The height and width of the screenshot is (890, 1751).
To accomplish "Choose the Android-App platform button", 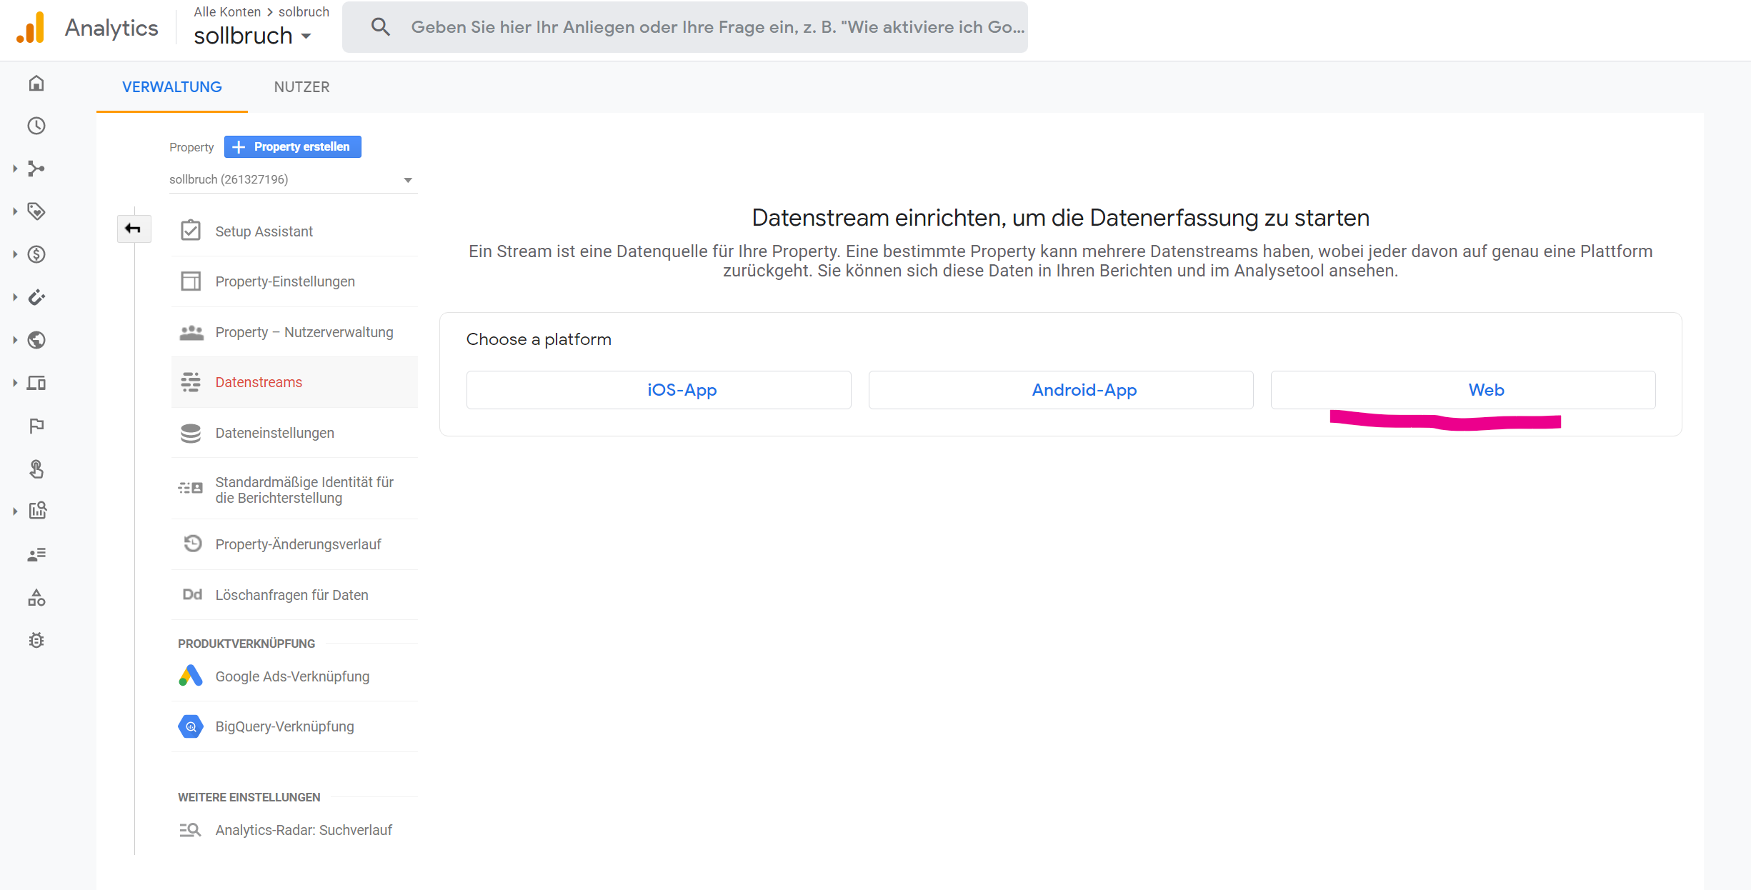I will tap(1061, 390).
